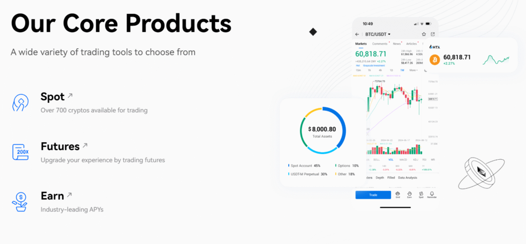The height and width of the screenshot is (244, 526).
Task: Click the Earn plant coin icon
Action: click(x=20, y=201)
